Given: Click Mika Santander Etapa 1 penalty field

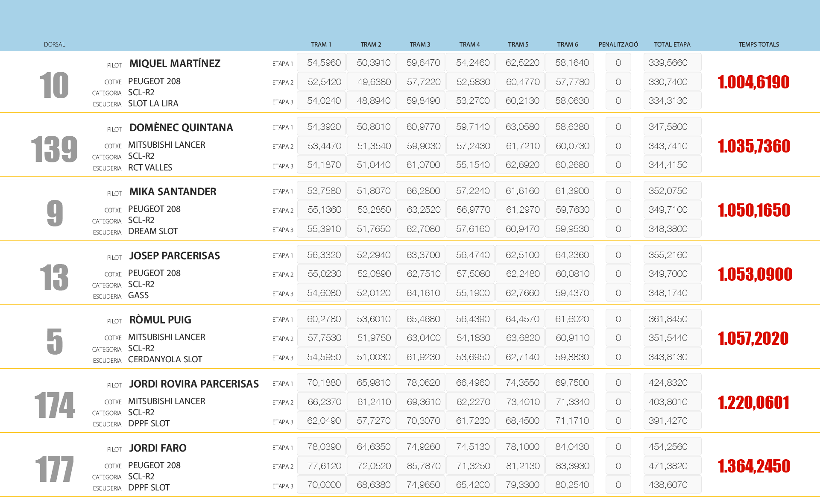Looking at the screenshot, I should [x=618, y=191].
